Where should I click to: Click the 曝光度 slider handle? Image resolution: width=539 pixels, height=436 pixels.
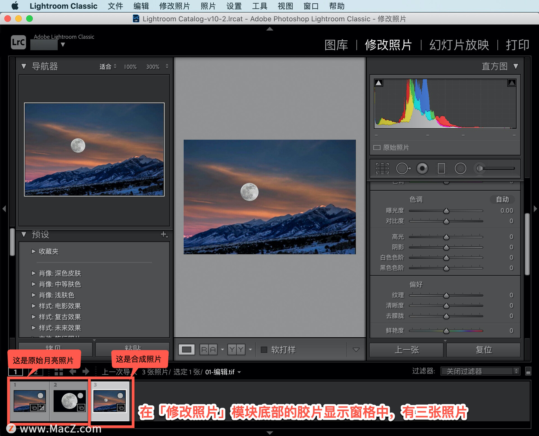(x=446, y=211)
